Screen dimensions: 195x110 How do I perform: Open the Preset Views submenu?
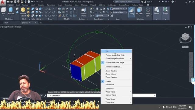pyautogui.click(x=116, y=92)
